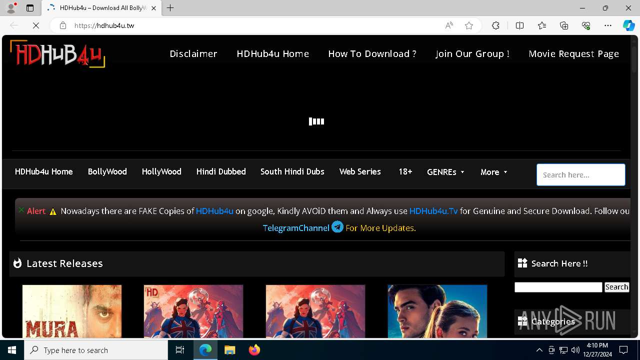The height and width of the screenshot is (360, 640).
Task: Open volume control in system tray
Action: click(x=575, y=350)
